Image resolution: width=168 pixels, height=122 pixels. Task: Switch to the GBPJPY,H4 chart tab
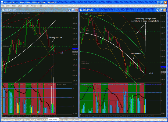click(6, 120)
